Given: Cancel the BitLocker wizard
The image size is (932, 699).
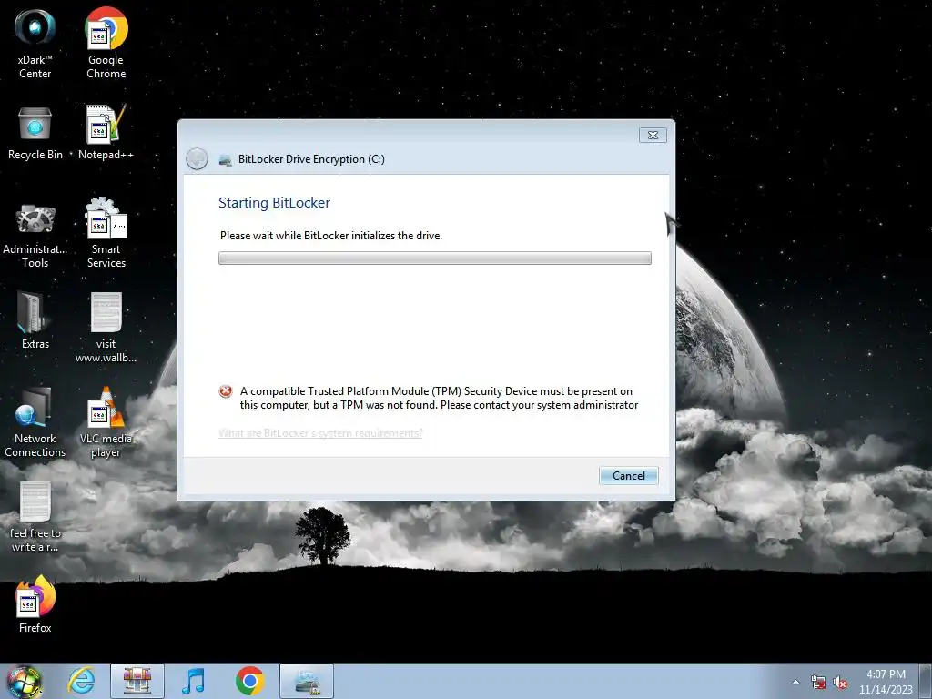Looking at the screenshot, I should (628, 475).
